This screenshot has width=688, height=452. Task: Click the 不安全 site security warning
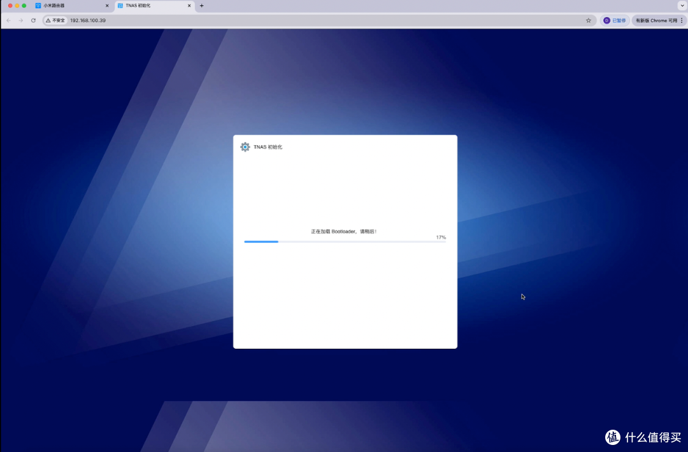[55, 20]
